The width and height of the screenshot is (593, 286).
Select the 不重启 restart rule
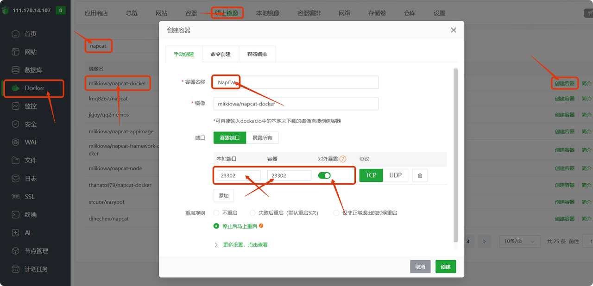click(216, 213)
